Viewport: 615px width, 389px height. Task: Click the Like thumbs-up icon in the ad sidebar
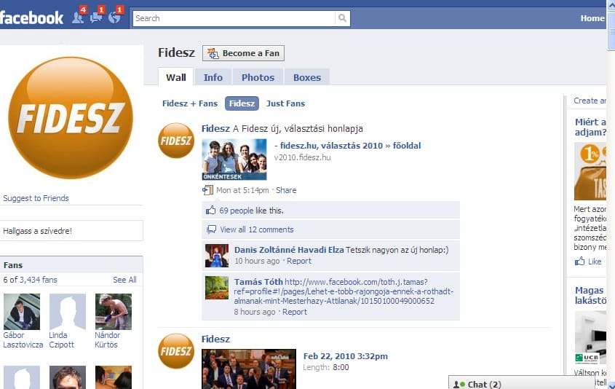point(579,261)
